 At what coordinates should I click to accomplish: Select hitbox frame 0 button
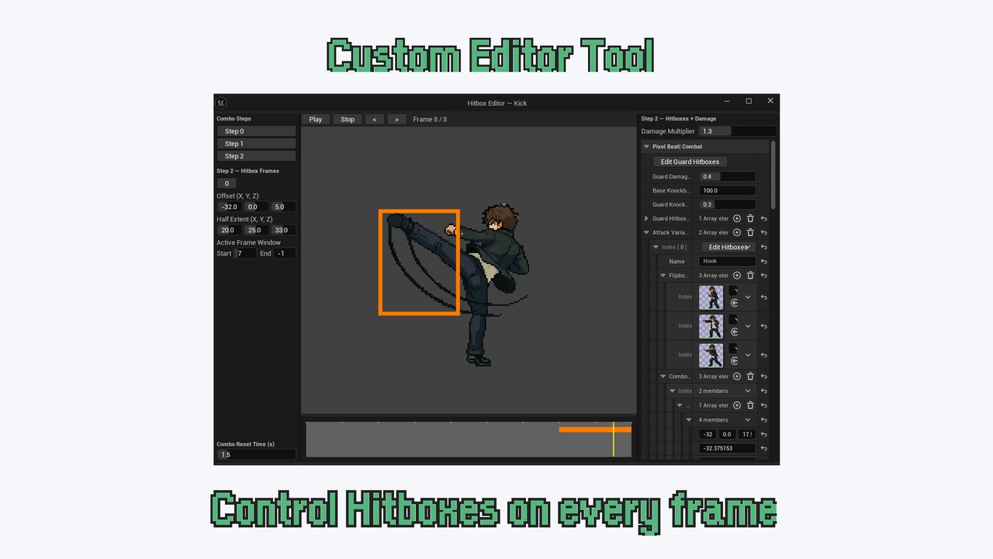(227, 184)
